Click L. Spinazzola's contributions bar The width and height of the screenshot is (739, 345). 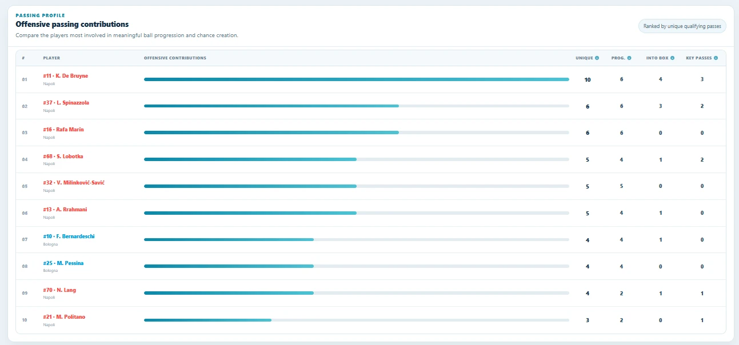(357, 106)
